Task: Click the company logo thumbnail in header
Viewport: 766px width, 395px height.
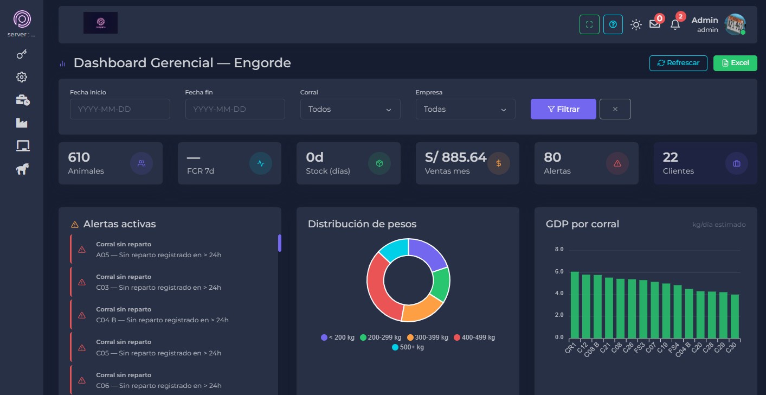Action: (x=100, y=23)
